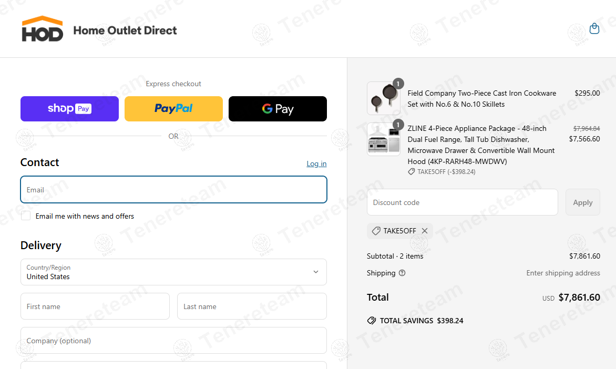Click the First name field
The image size is (616, 369).
95,306
